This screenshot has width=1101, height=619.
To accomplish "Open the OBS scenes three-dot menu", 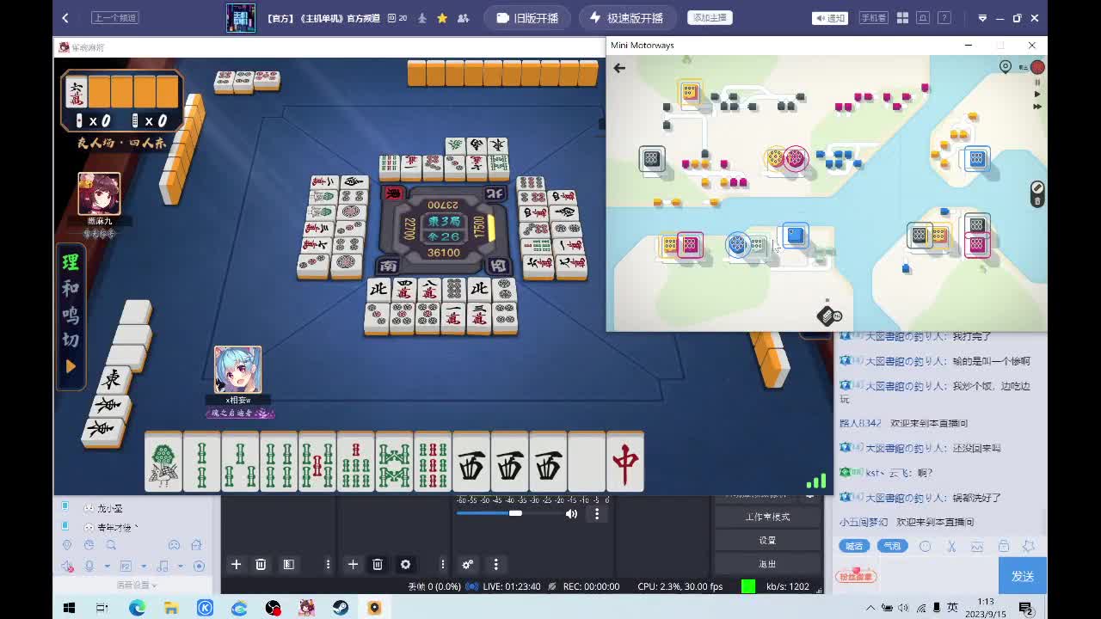I will (328, 564).
